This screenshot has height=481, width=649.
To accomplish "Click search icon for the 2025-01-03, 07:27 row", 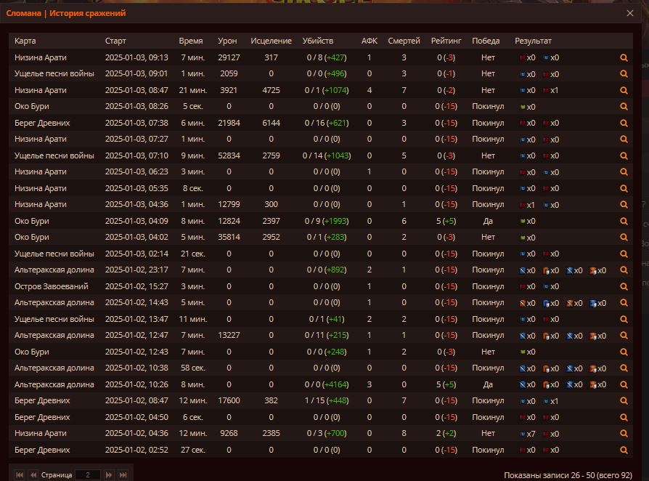I will click(x=624, y=140).
